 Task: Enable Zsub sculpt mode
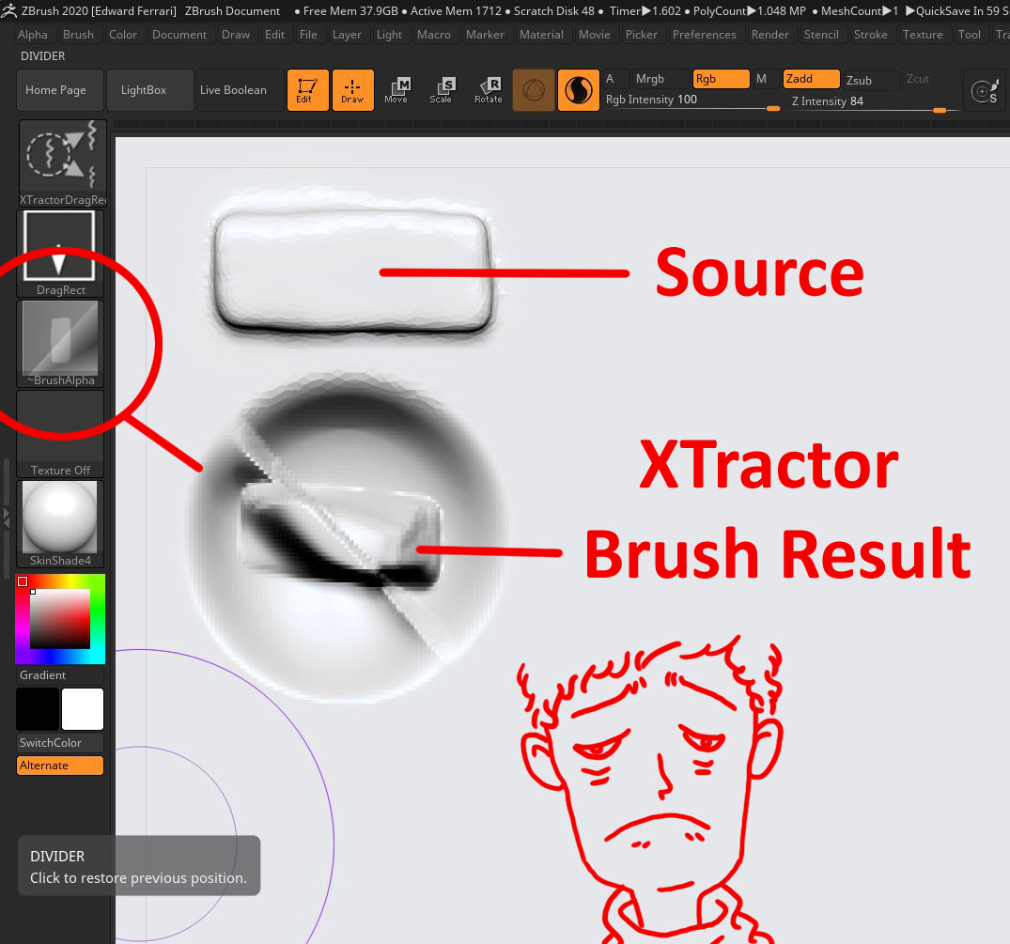(x=872, y=80)
